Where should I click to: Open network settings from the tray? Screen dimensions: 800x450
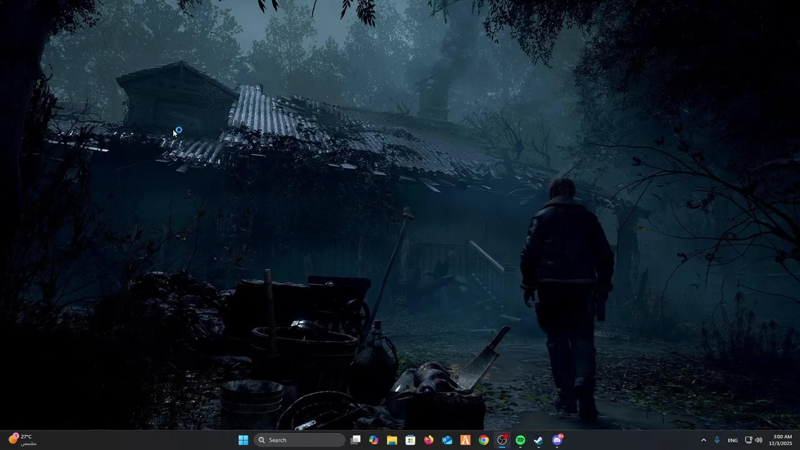click(749, 440)
